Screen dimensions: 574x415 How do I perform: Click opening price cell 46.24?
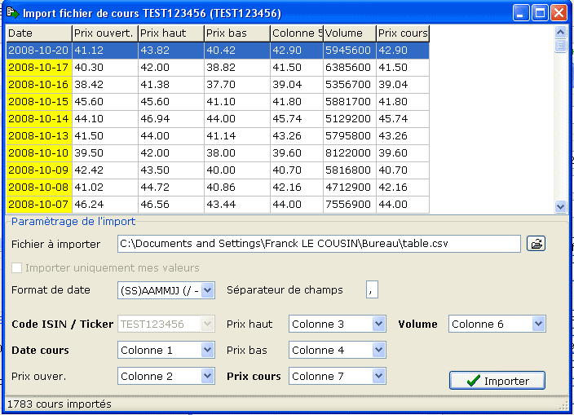click(105, 205)
